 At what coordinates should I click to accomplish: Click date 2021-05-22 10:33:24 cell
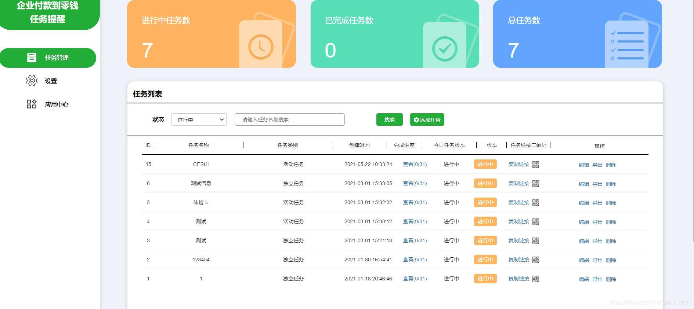click(x=368, y=164)
